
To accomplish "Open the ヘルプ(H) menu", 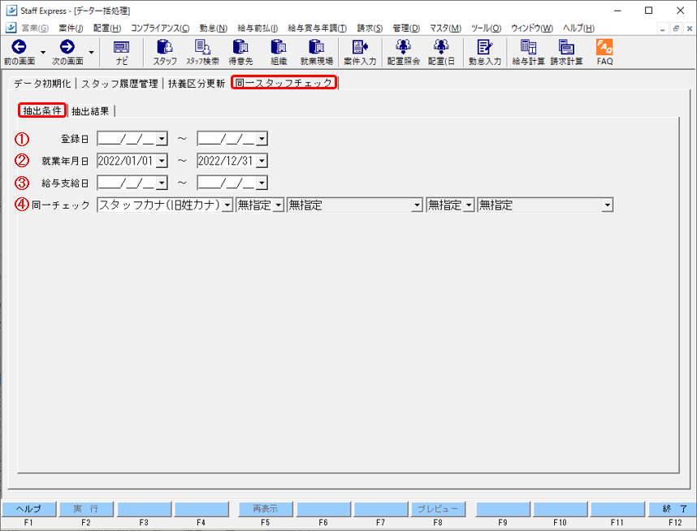I will (578, 28).
